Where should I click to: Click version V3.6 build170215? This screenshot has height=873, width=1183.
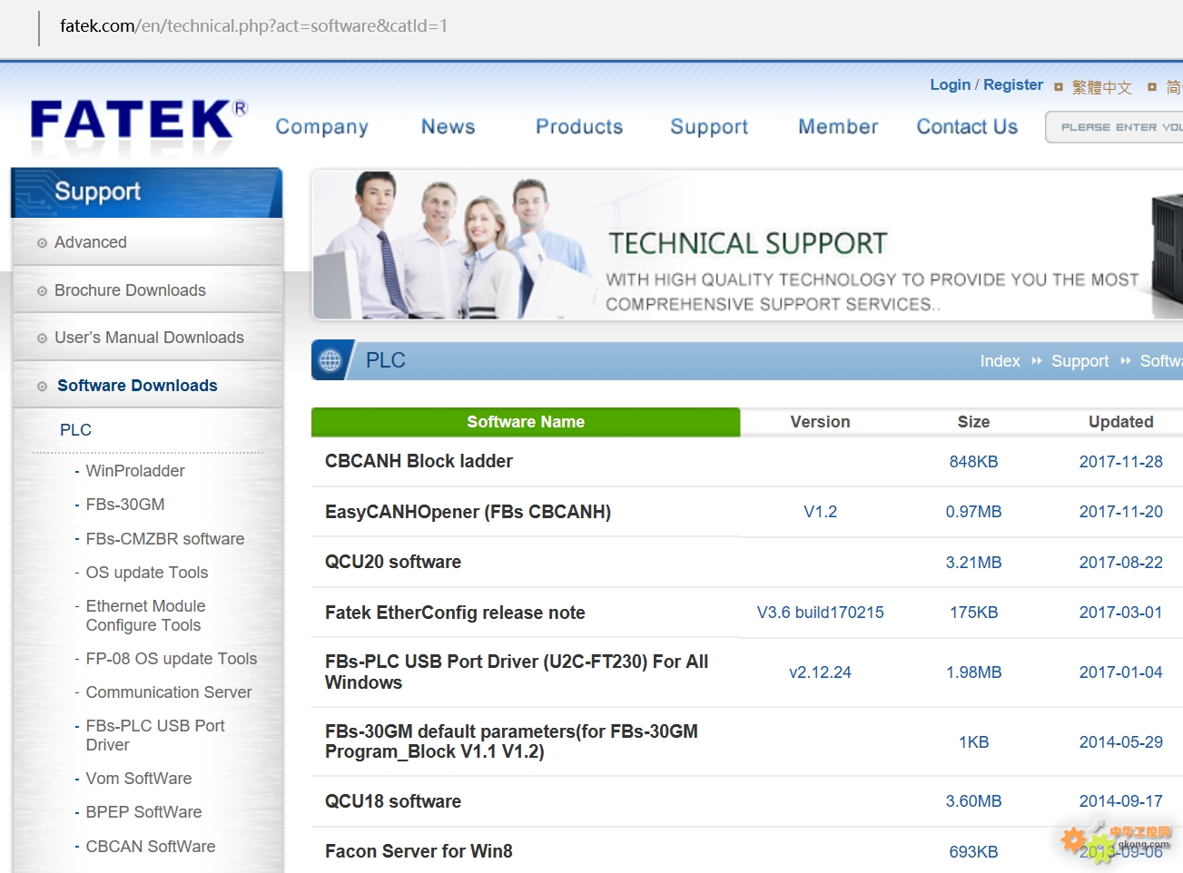820,613
